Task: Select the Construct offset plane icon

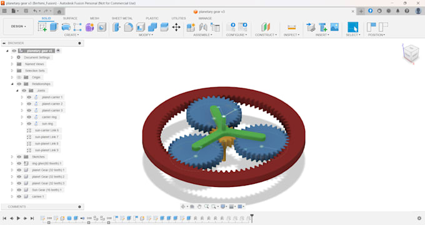Action: 266,27
